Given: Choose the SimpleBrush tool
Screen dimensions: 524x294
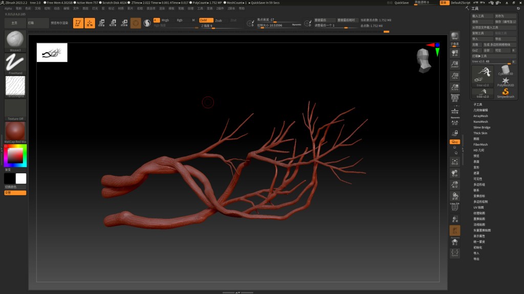Looking at the screenshot, I should coord(506,93).
